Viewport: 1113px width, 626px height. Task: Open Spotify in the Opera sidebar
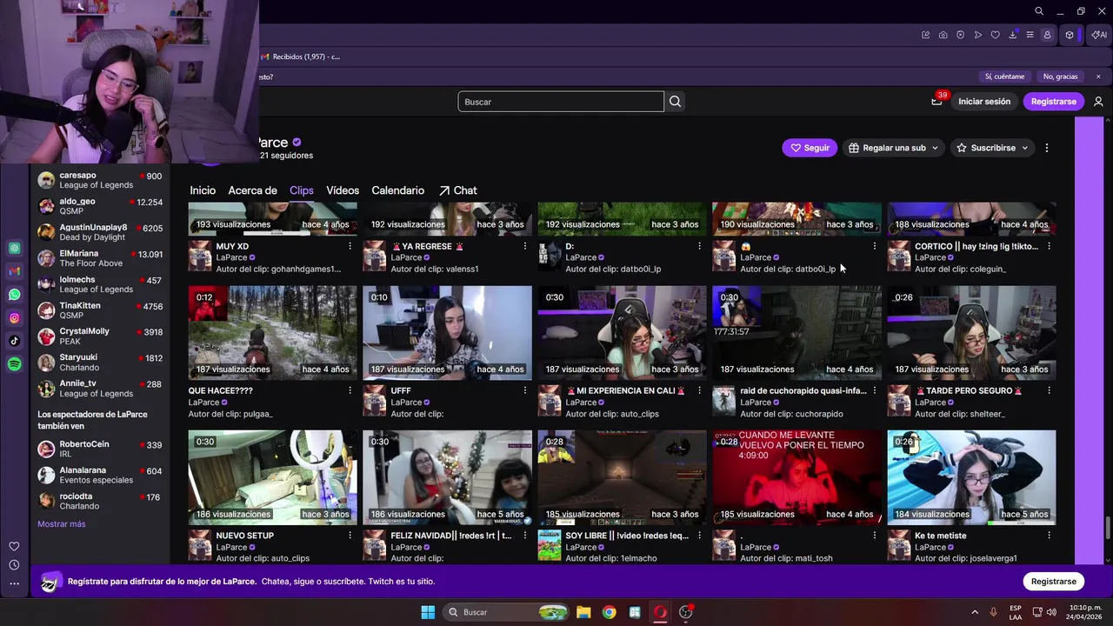[14, 364]
